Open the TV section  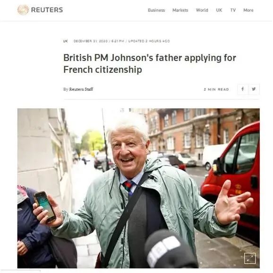point(233,10)
